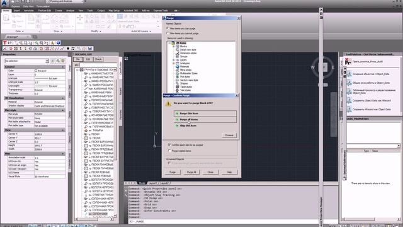Select Multileader Styles in the purge tree
This screenshot has width=403, height=227.
coord(189,73)
